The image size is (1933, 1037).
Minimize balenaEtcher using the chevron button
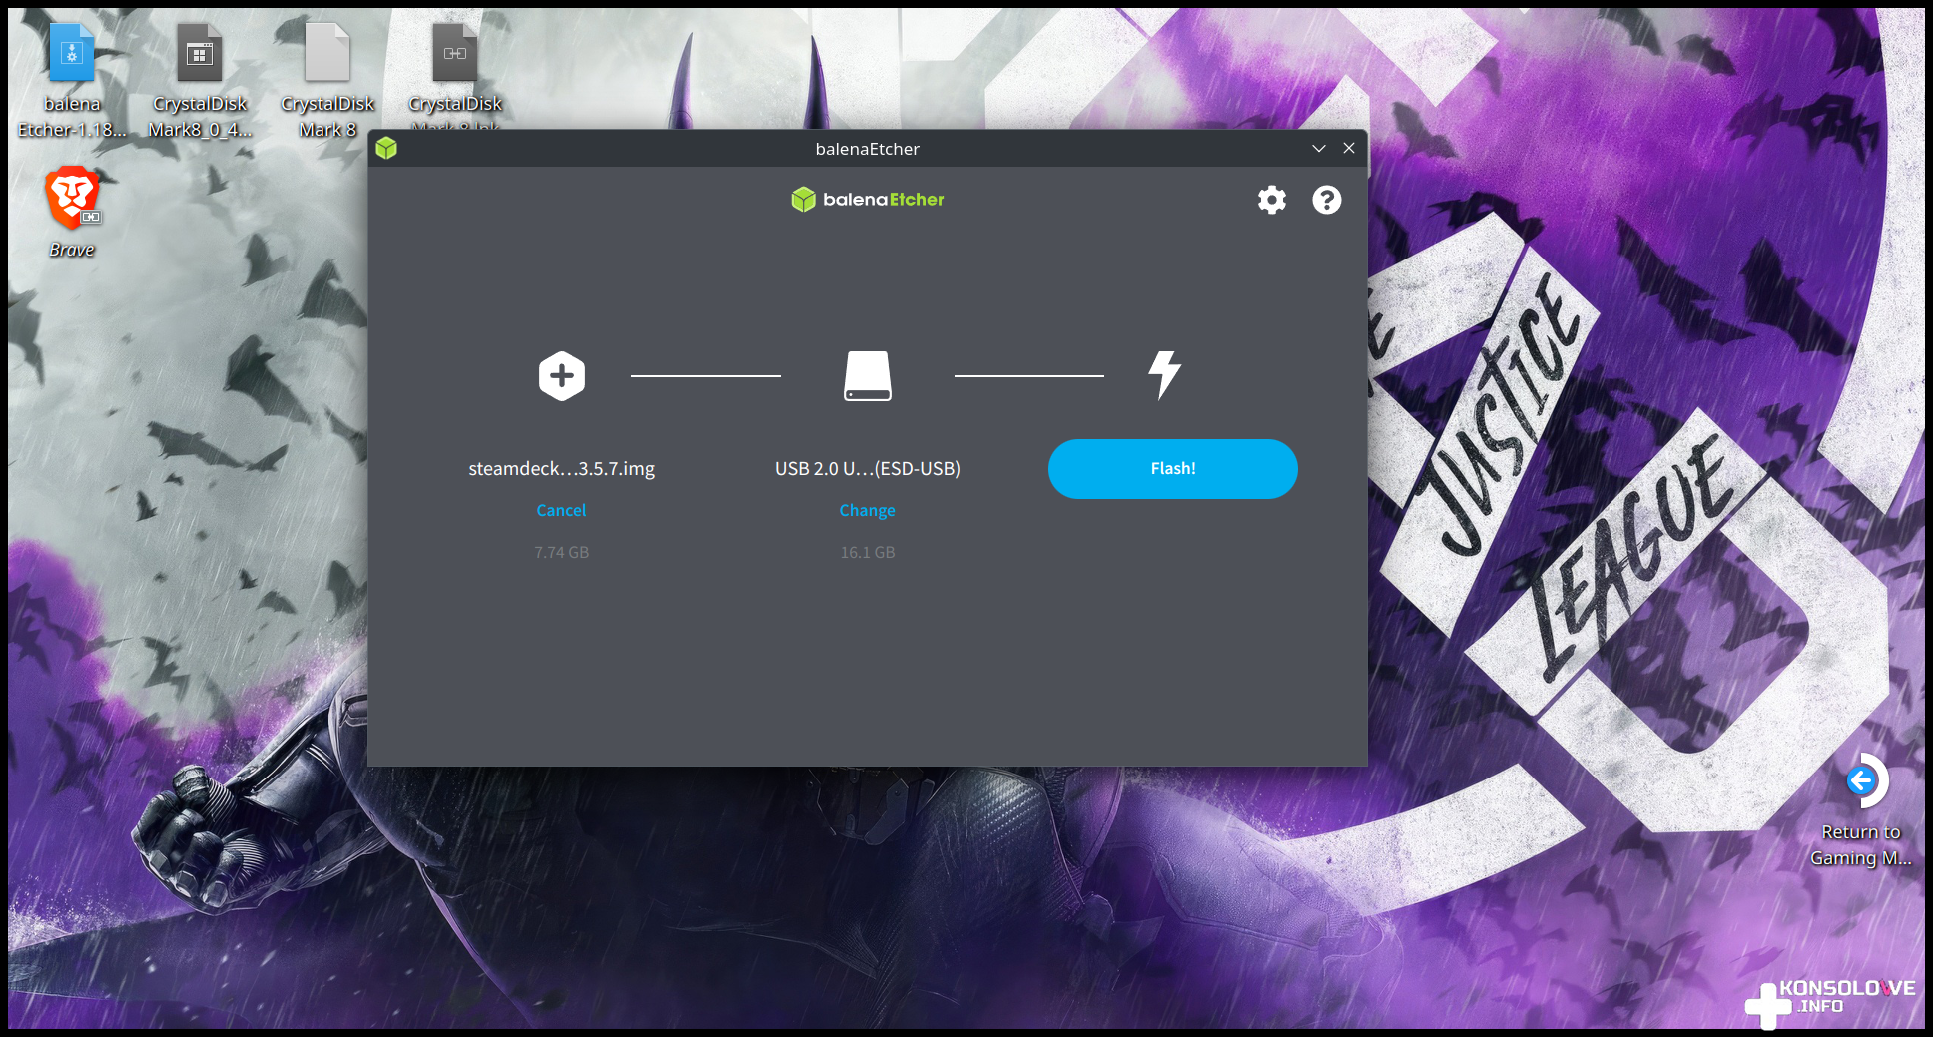click(1318, 149)
